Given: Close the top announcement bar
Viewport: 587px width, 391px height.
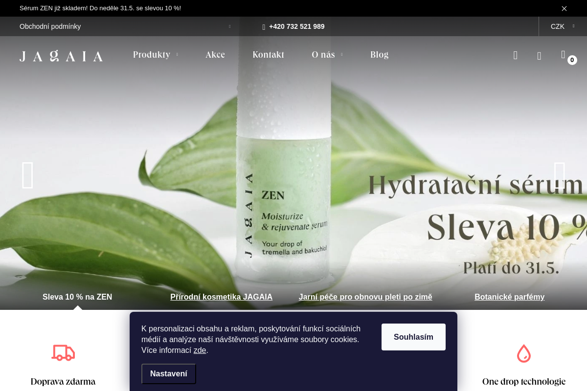Looking at the screenshot, I should [x=564, y=8].
